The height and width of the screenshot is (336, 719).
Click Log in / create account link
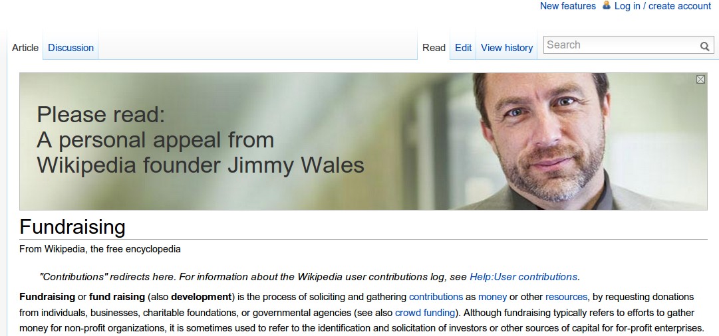[662, 6]
